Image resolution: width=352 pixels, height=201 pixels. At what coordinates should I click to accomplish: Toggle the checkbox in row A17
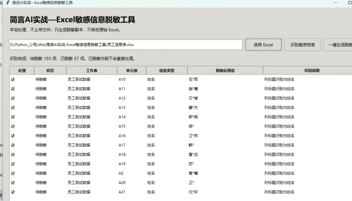point(13,145)
